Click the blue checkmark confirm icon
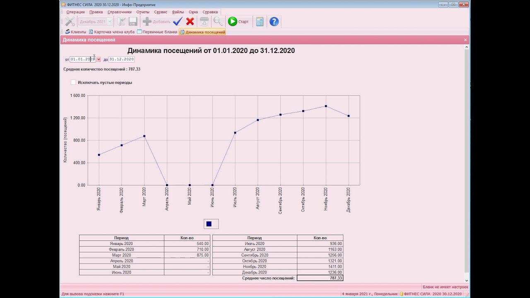 coord(178,22)
